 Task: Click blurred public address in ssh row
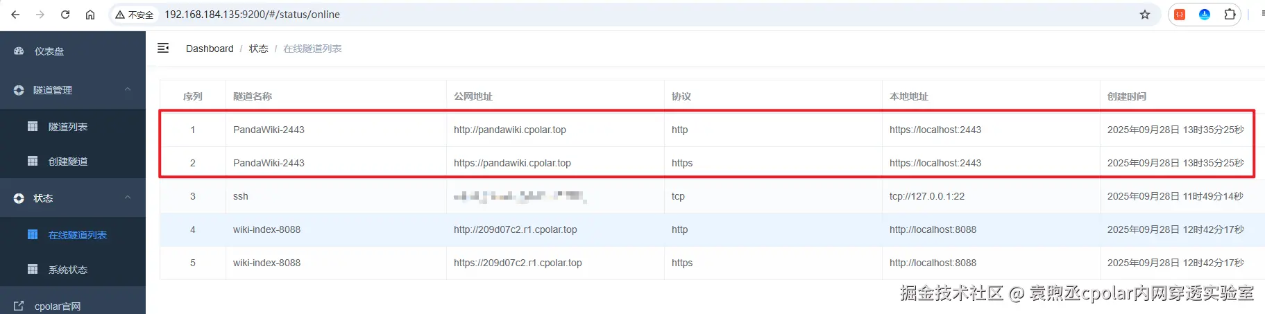point(520,196)
